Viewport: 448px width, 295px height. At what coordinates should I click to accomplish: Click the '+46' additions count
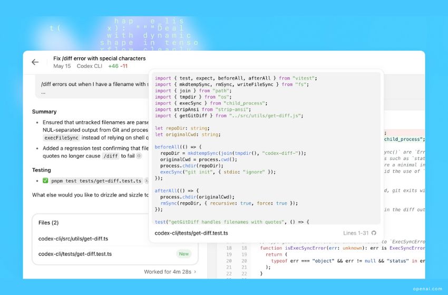tap(113, 66)
